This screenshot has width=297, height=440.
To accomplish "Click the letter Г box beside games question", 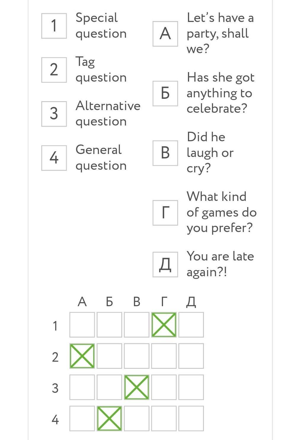I will pyautogui.click(x=165, y=212).
